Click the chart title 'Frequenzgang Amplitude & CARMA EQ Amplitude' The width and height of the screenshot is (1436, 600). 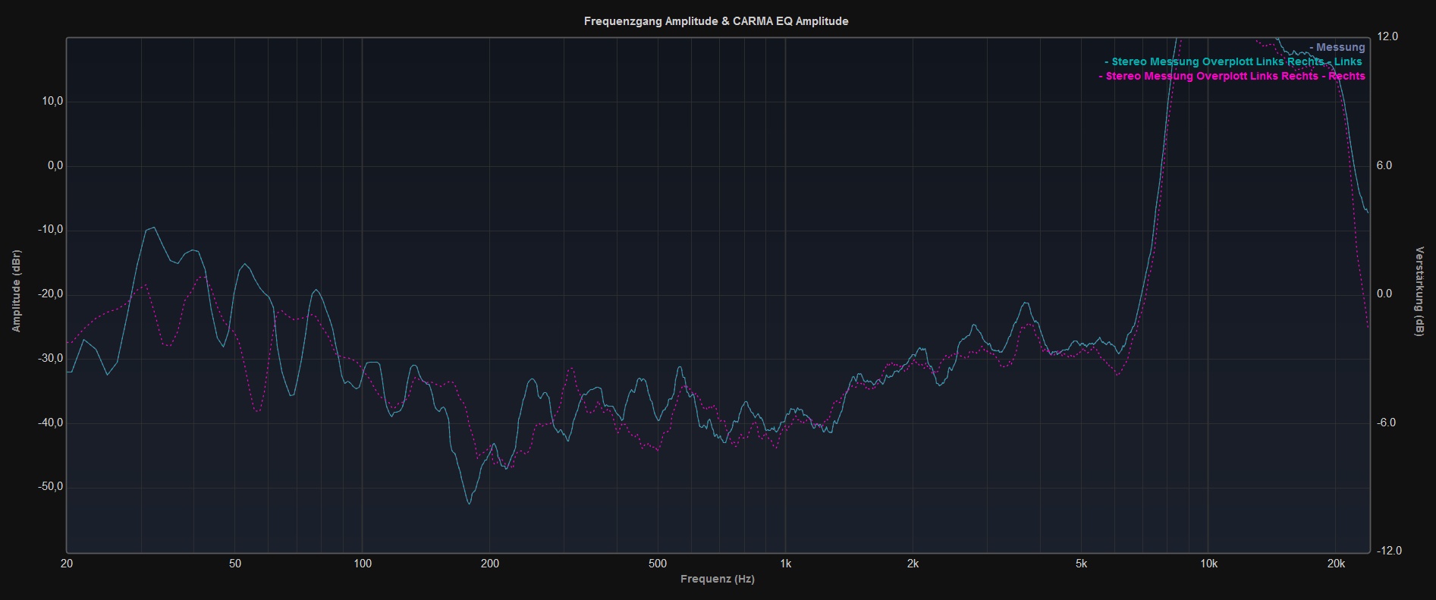point(716,21)
